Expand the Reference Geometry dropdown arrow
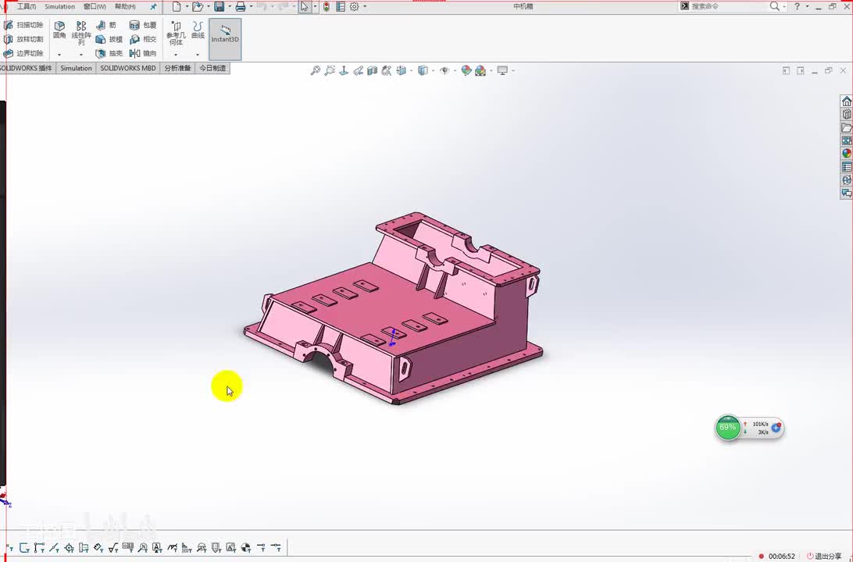The width and height of the screenshot is (853, 562). pos(176,55)
